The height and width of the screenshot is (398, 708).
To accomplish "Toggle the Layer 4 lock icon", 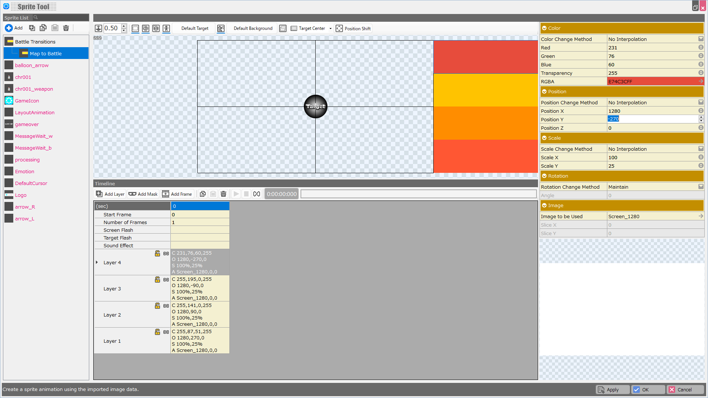I will [157, 253].
